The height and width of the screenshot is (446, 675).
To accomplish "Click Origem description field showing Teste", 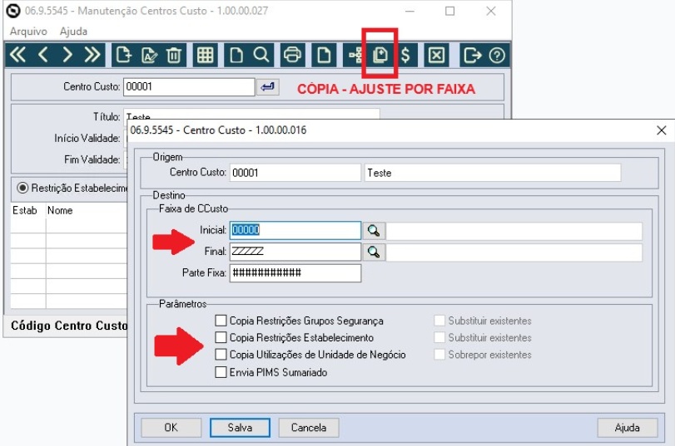I will 493,173.
